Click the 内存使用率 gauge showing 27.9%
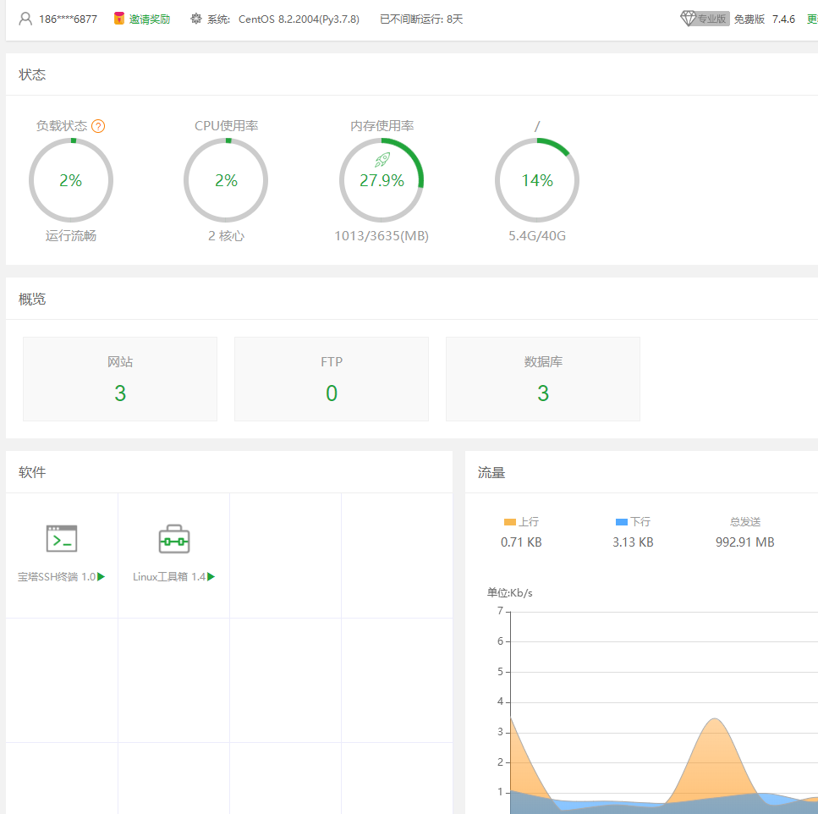This screenshot has height=814, width=818. point(382,180)
